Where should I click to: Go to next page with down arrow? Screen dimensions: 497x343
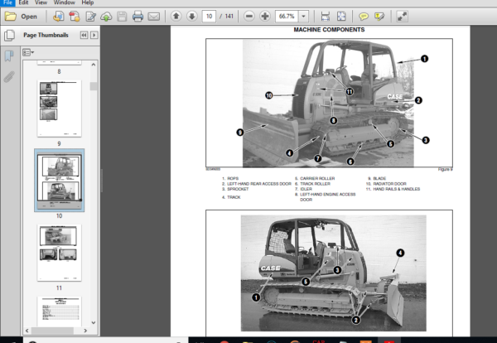[x=192, y=16]
